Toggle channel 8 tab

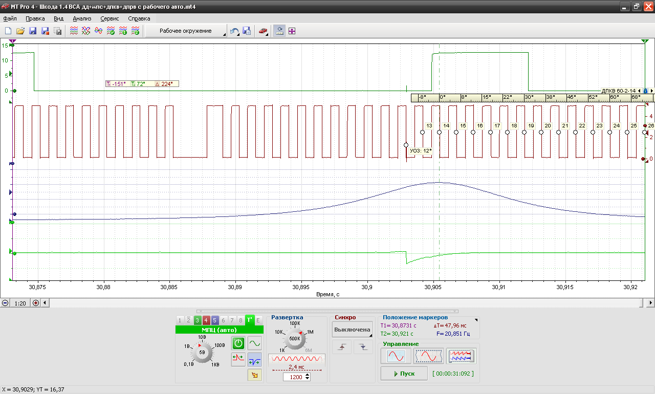(x=241, y=320)
